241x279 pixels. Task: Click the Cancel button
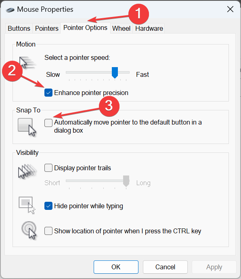tap(165, 267)
